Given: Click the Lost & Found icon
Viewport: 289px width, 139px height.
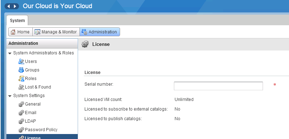Looking at the screenshot, I should pyautogui.click(x=21, y=87).
